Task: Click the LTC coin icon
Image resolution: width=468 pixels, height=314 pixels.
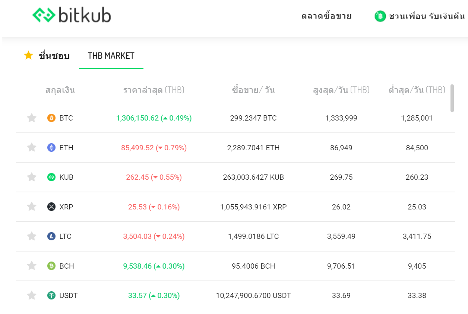Action: click(51, 236)
